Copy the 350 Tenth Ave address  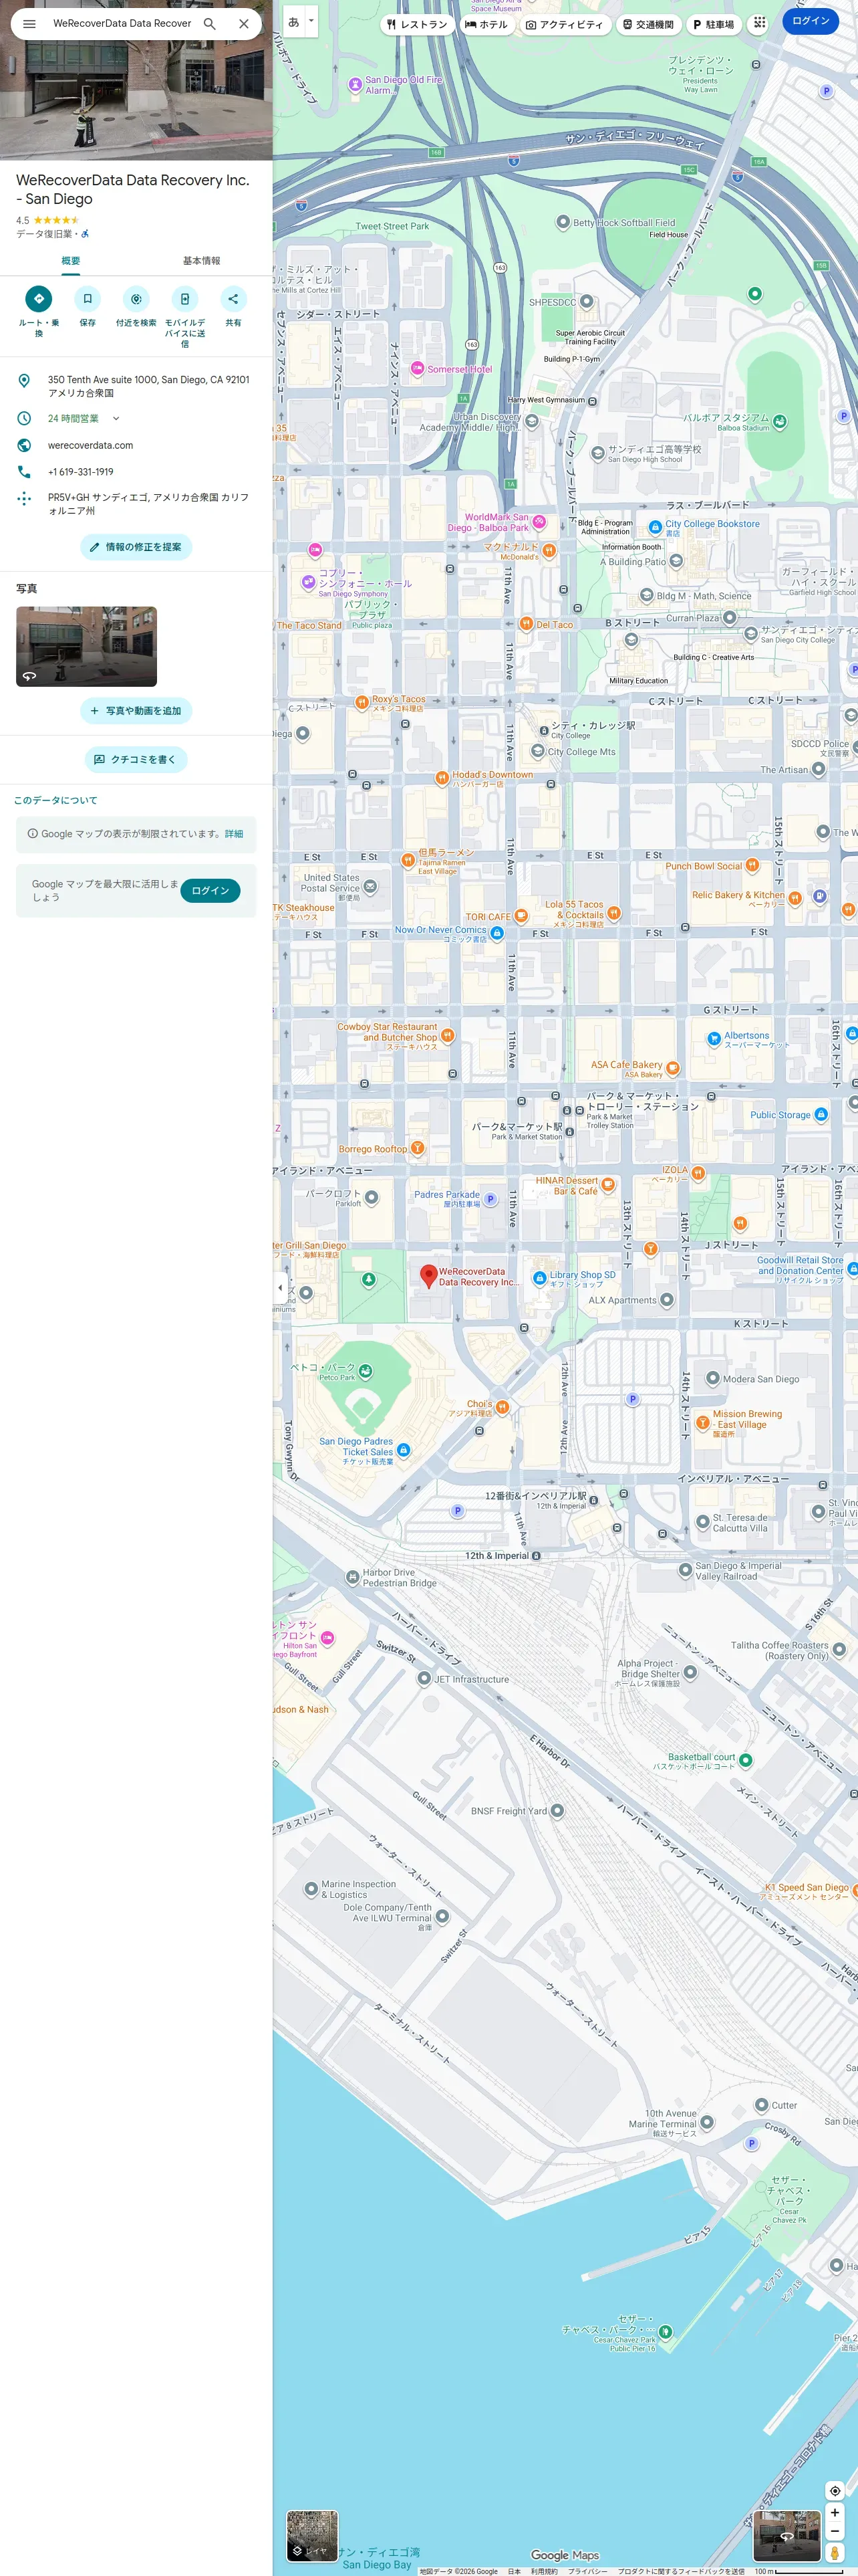coord(136,386)
